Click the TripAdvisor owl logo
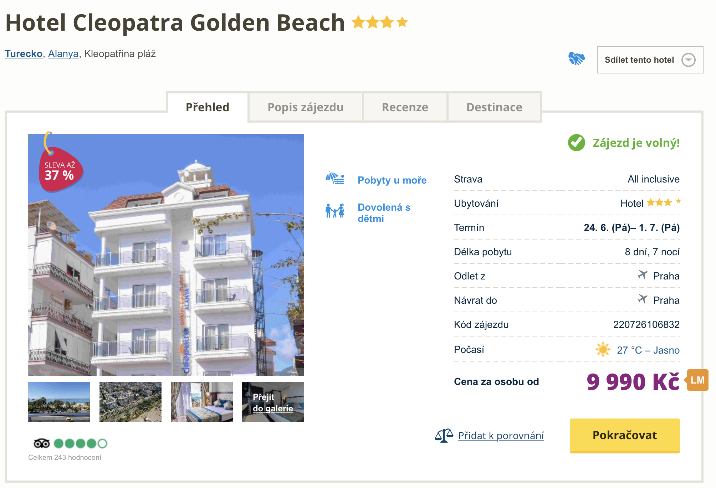Image resolution: width=716 pixels, height=488 pixels. coord(41,443)
